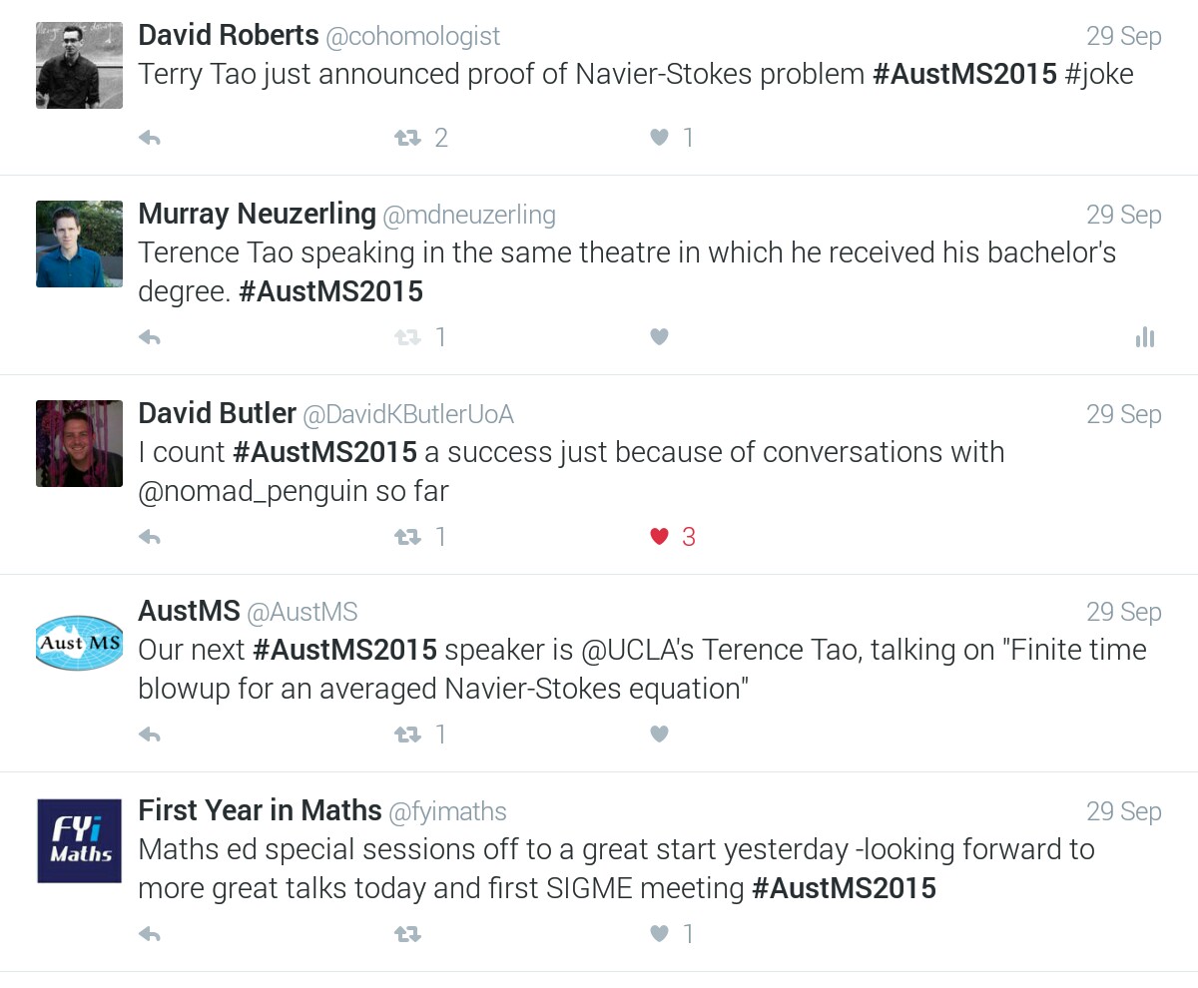Reply to the AustMS speaker announcement
Screen dimensions: 1198x988
[x=150, y=735]
